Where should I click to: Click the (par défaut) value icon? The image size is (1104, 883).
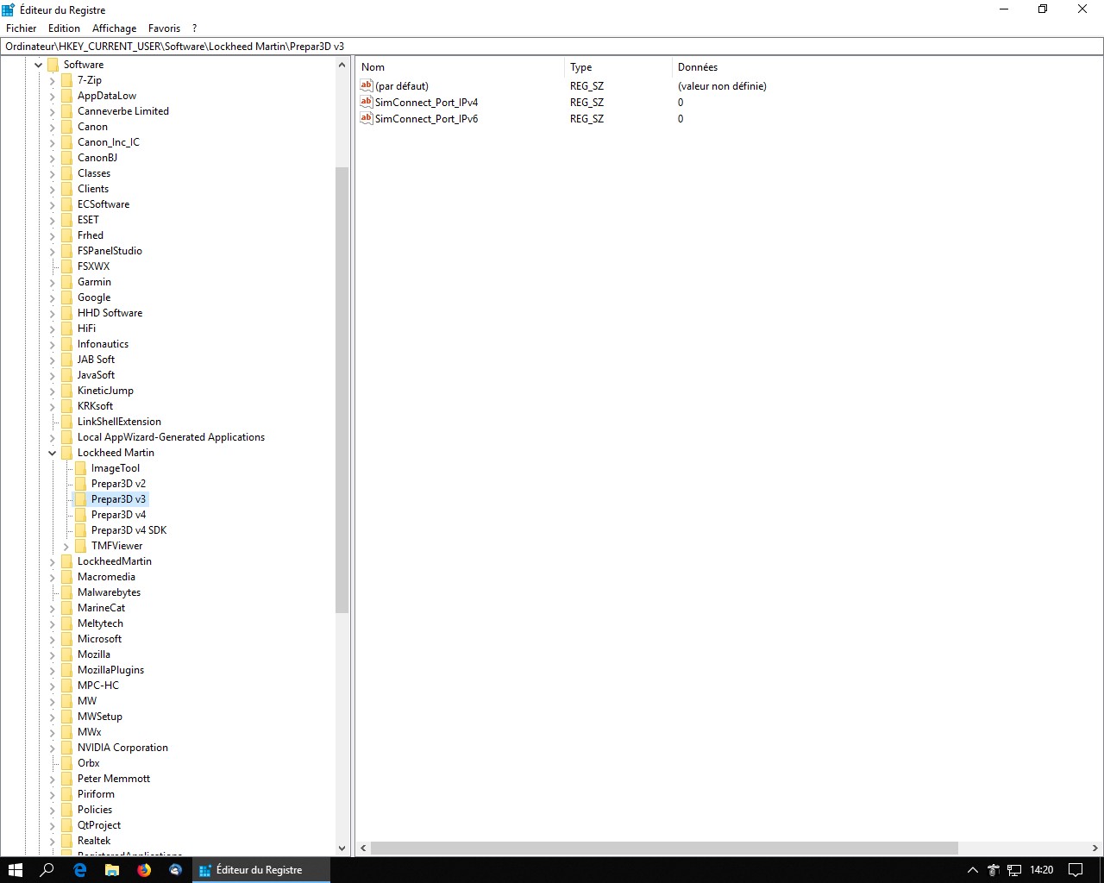[x=367, y=85]
